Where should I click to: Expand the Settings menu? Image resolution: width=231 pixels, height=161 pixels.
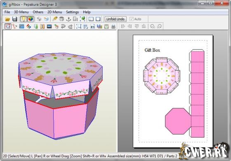coord(72,12)
